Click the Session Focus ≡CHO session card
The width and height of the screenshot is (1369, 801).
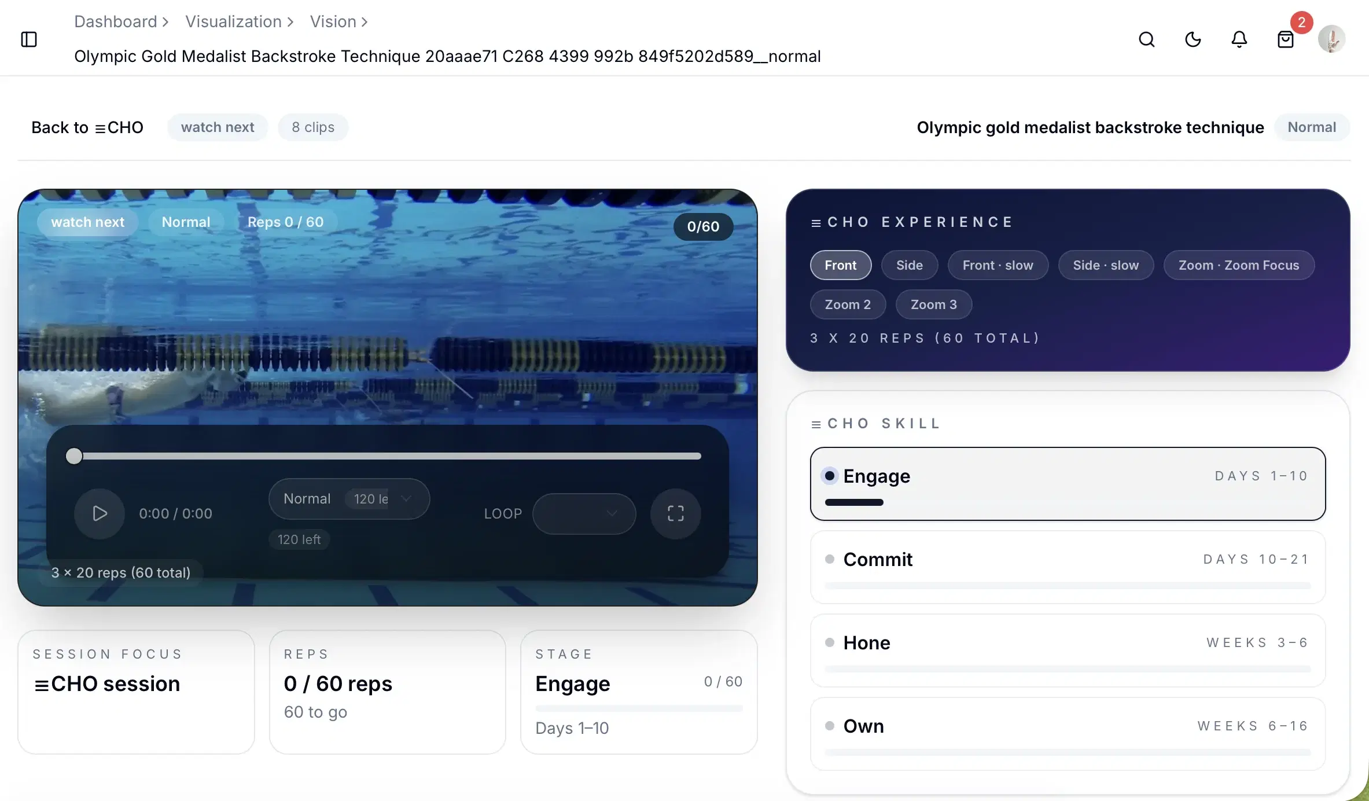pos(136,692)
